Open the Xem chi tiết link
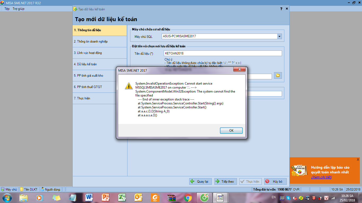Viewport: 362px width, 203px height. 321,177
